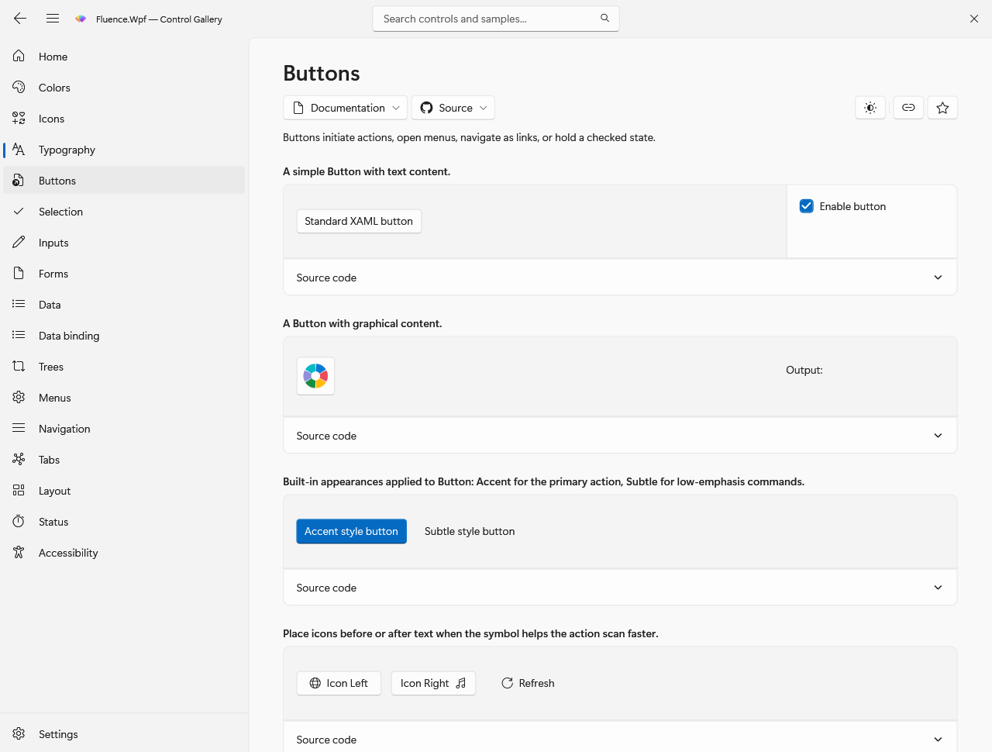The width and height of the screenshot is (992, 752).
Task: Switch theme with the sun icon
Action: coord(870,108)
